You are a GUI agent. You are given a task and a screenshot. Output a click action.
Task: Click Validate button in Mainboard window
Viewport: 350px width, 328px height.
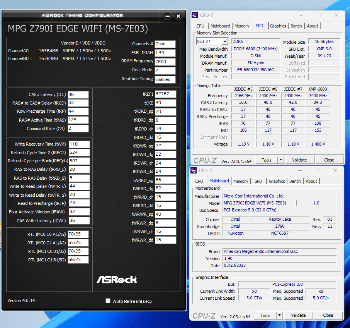pyautogui.click(x=298, y=315)
